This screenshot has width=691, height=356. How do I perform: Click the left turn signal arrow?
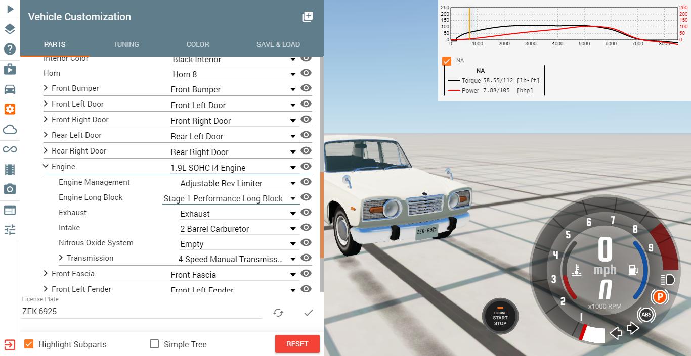pos(616,333)
